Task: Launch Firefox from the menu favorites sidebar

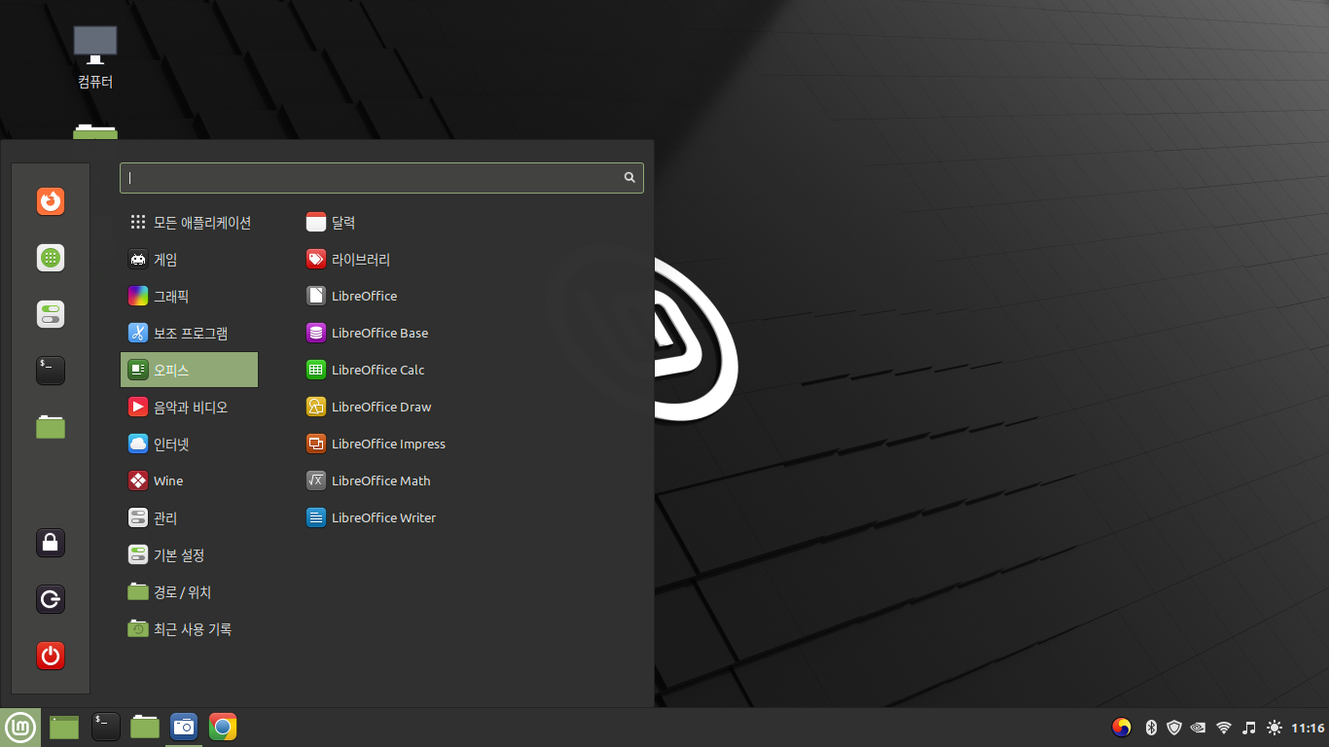Action: pyautogui.click(x=51, y=201)
